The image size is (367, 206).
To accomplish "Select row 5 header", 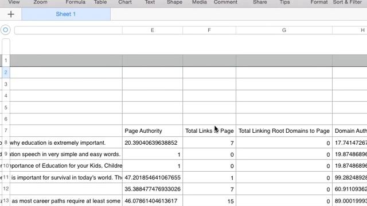I will click(6, 108).
